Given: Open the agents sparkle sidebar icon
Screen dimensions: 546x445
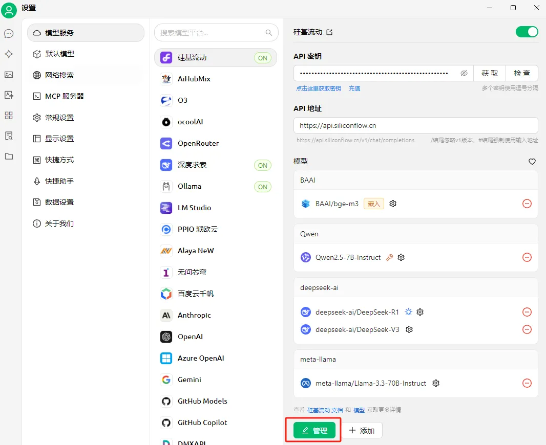Looking at the screenshot, I should [x=9, y=54].
